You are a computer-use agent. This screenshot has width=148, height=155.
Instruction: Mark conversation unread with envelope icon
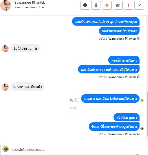117,5
